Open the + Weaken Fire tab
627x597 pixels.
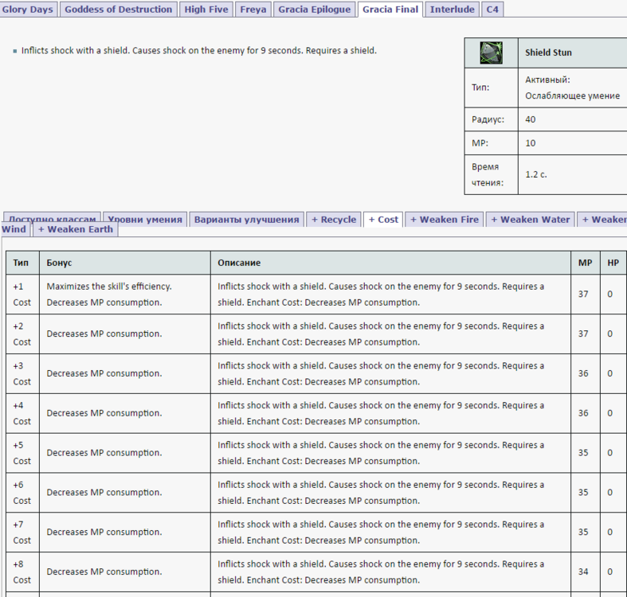click(x=445, y=220)
